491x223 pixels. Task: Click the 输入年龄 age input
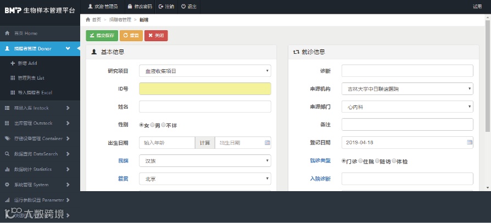pos(167,142)
